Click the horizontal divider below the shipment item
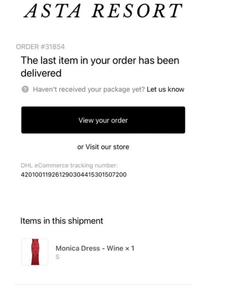 (x=103, y=284)
